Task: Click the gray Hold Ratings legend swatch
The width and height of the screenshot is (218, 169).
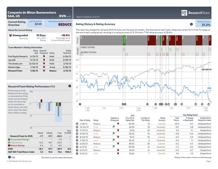Action: point(9,142)
